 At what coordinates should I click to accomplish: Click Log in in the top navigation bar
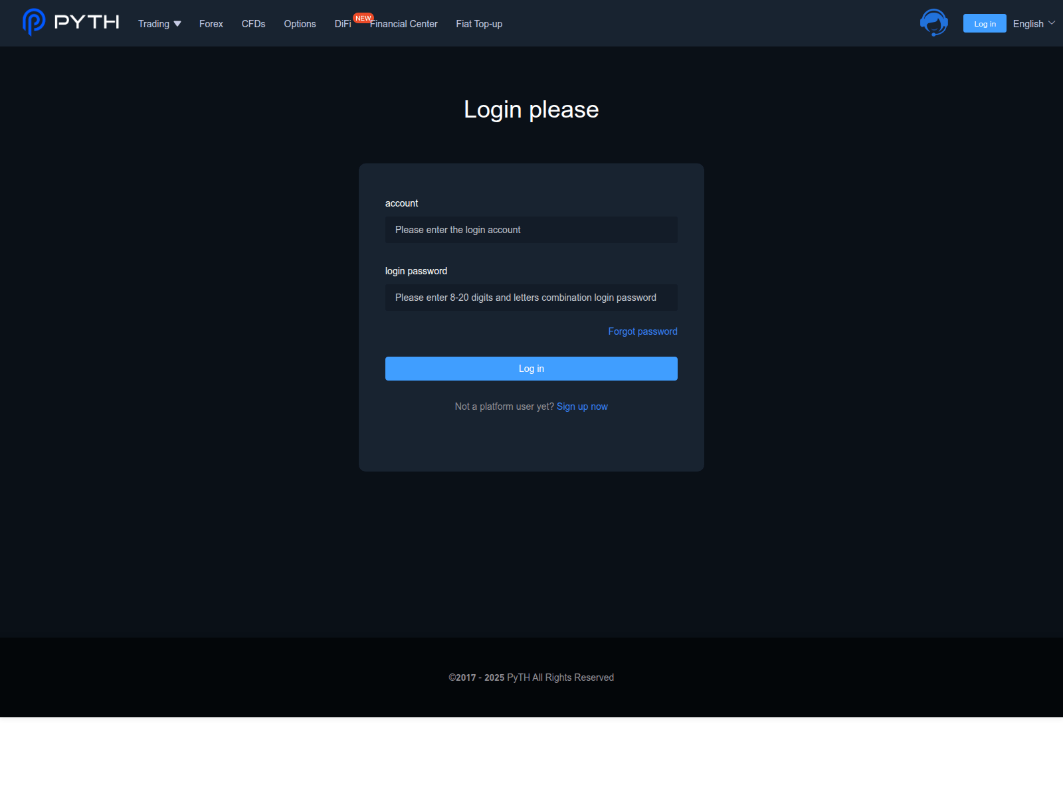tap(984, 23)
